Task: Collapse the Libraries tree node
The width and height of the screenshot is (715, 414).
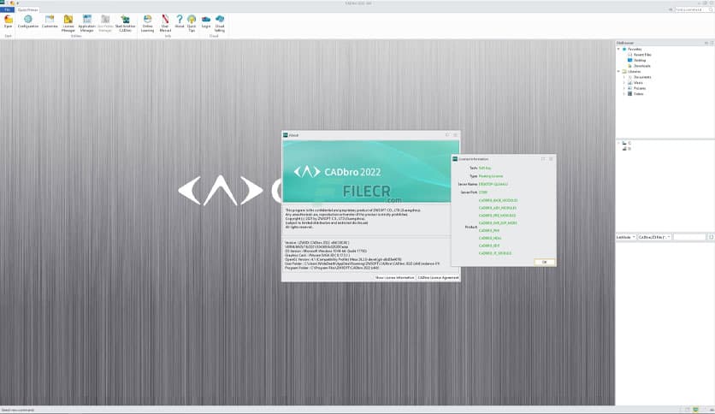Action: coord(619,72)
